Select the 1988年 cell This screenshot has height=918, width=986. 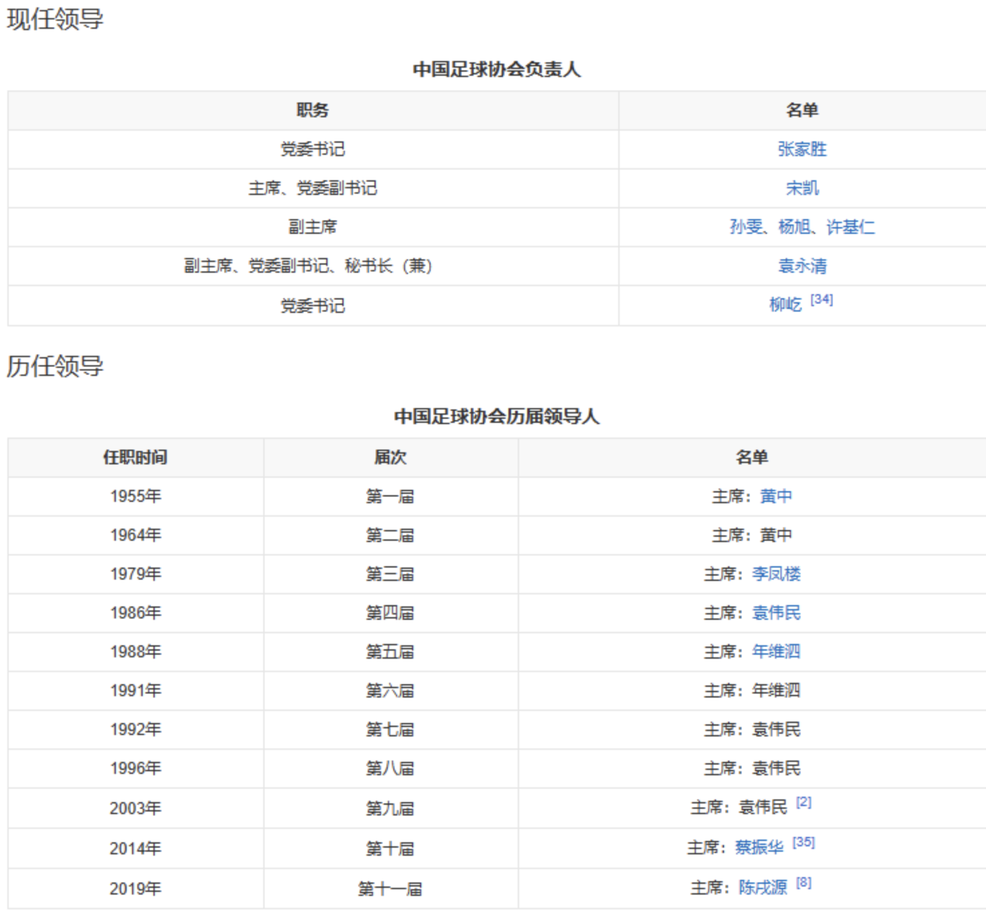135,652
